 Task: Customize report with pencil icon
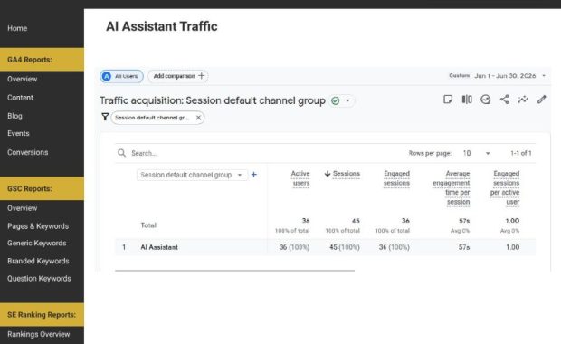click(542, 100)
